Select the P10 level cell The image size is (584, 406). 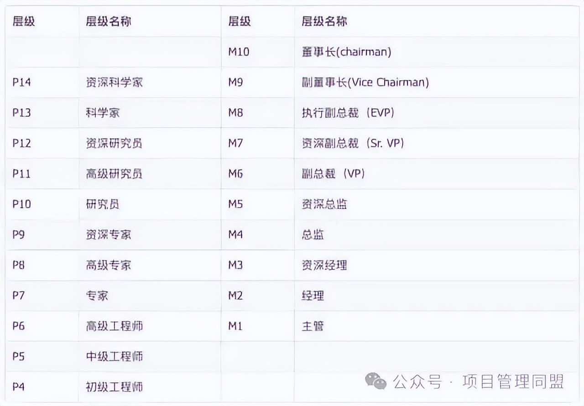[x=22, y=204]
